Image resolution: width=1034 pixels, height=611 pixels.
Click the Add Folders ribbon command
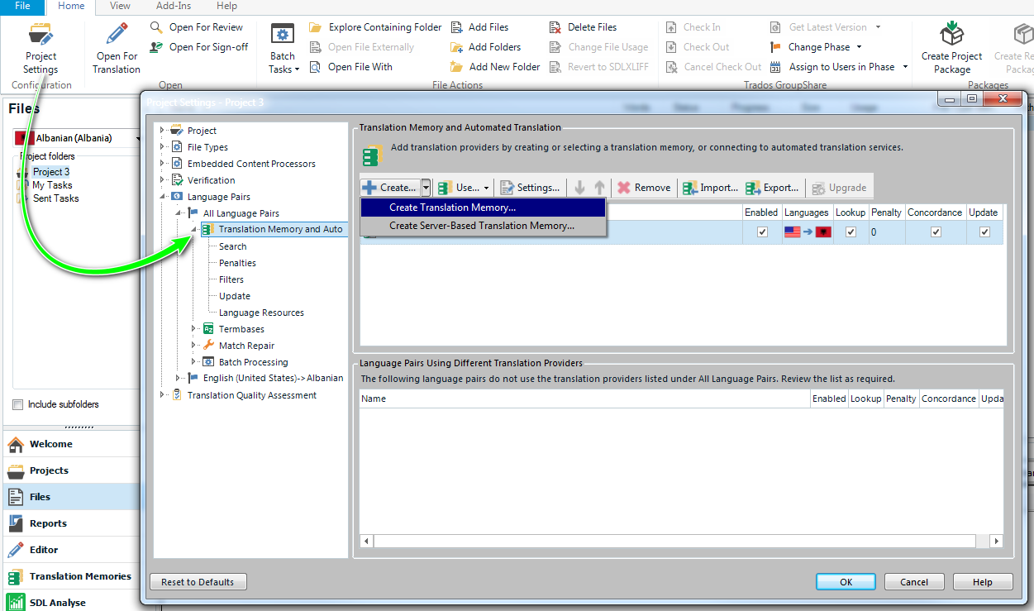(485, 47)
